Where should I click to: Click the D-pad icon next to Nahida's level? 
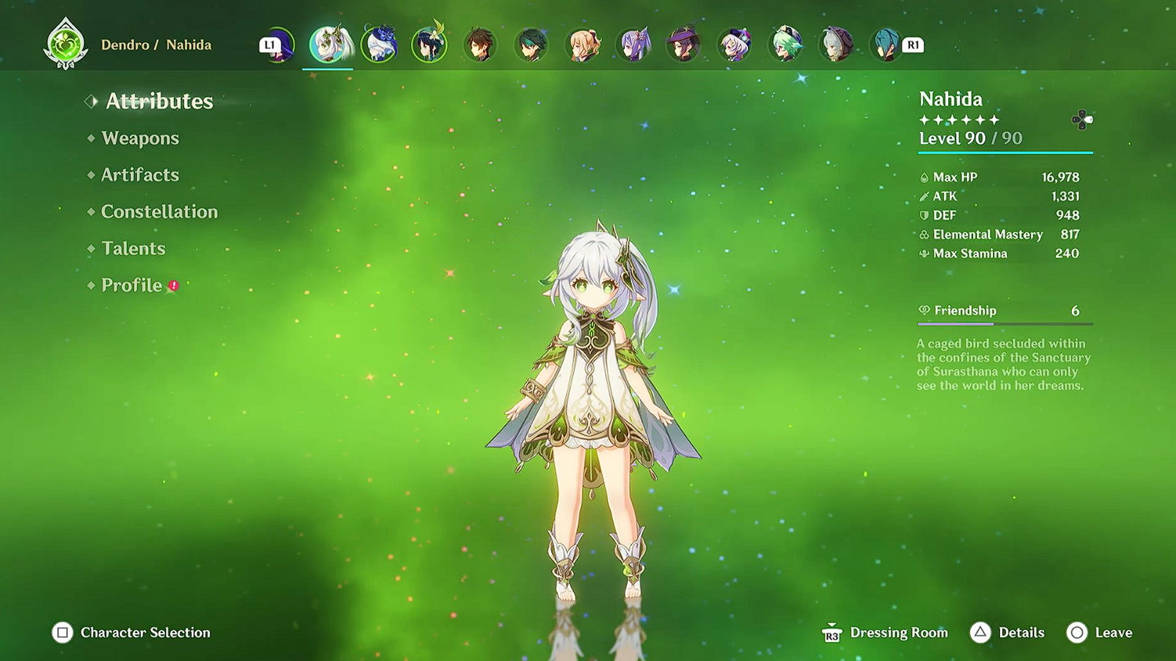coord(1082,119)
